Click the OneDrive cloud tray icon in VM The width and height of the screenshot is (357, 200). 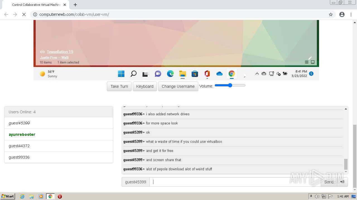[x=264, y=74]
